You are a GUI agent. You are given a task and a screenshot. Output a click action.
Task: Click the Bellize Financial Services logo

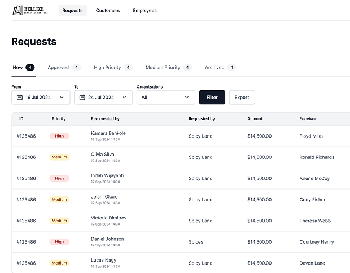pos(30,10)
